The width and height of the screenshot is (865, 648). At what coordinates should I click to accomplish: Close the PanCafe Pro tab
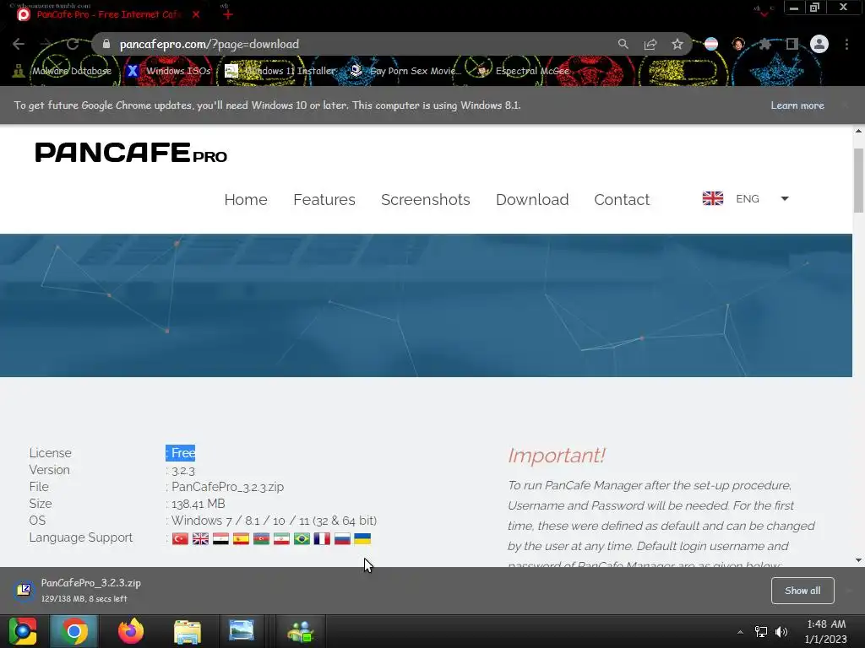[196, 14]
